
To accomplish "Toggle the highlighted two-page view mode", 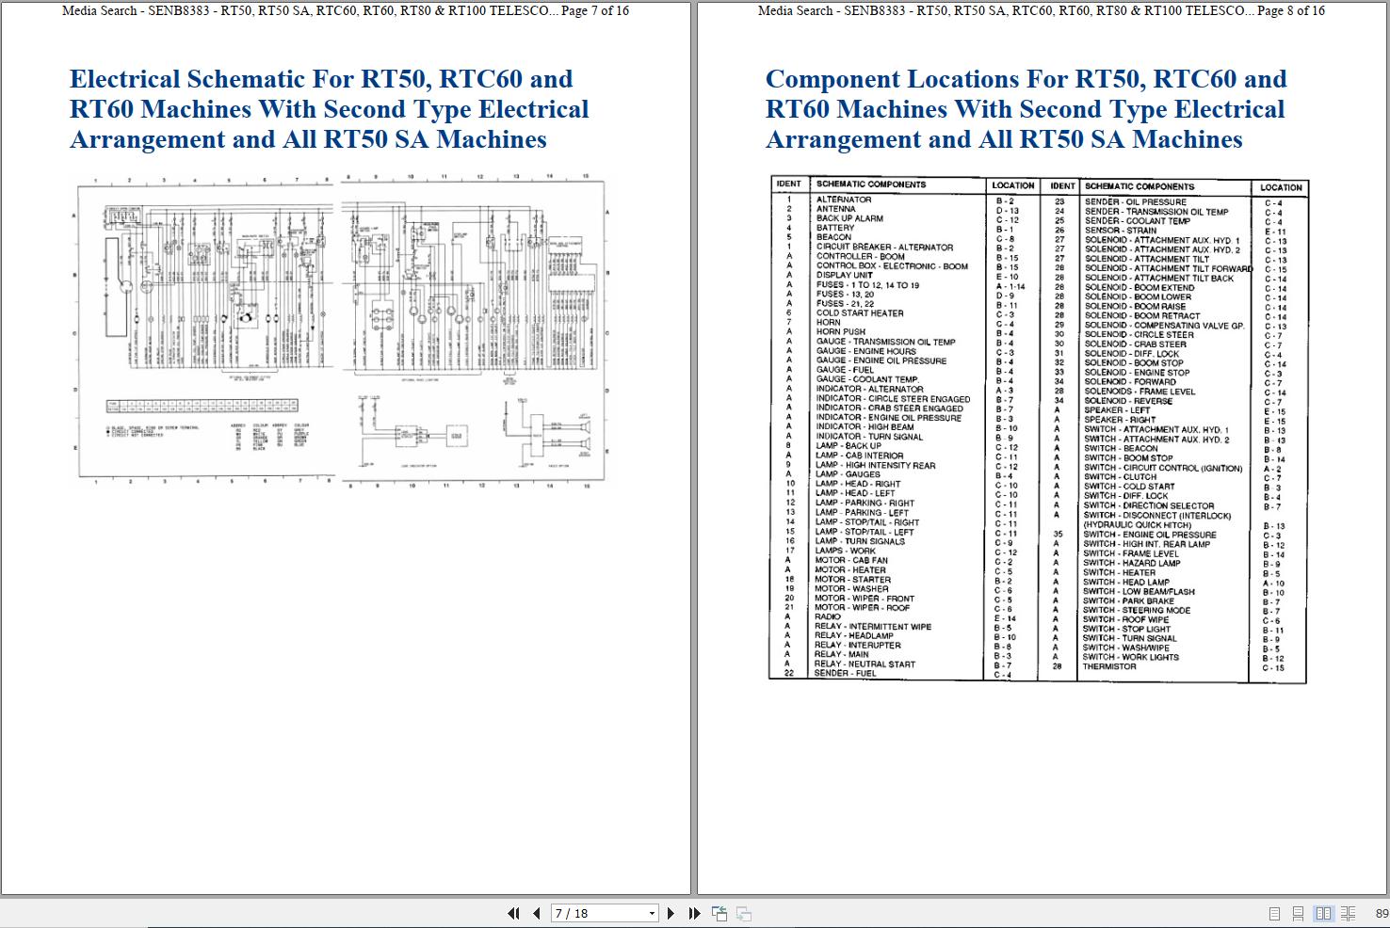I will (1323, 913).
